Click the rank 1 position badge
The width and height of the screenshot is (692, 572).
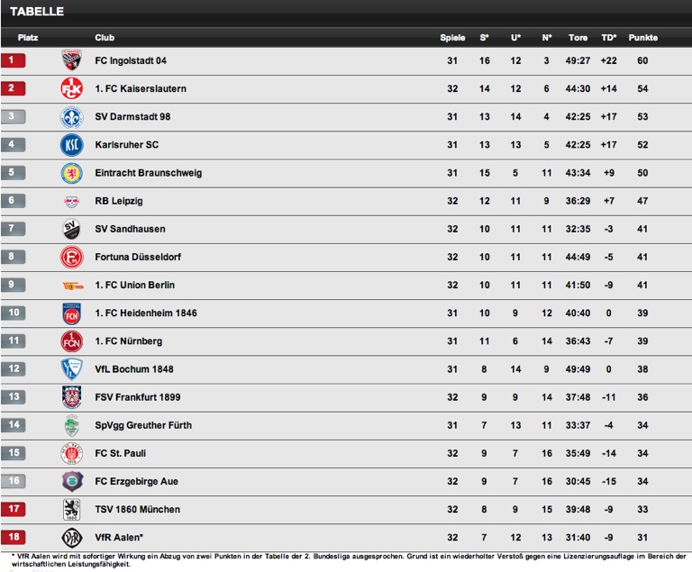pyautogui.click(x=14, y=60)
